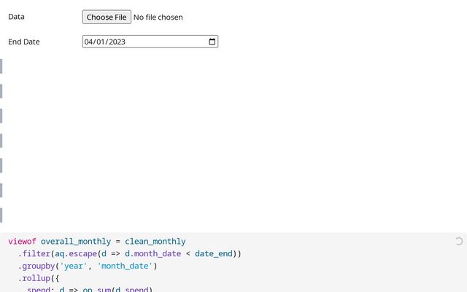
Task: Click the viewof keyword in code
Action: pos(22,242)
